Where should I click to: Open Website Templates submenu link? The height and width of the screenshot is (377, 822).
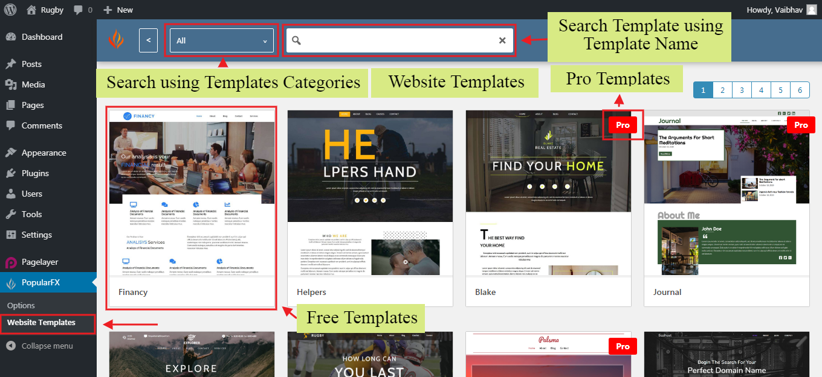[x=41, y=323]
